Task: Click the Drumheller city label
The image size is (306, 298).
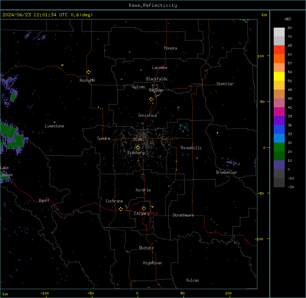Action: (x=226, y=172)
